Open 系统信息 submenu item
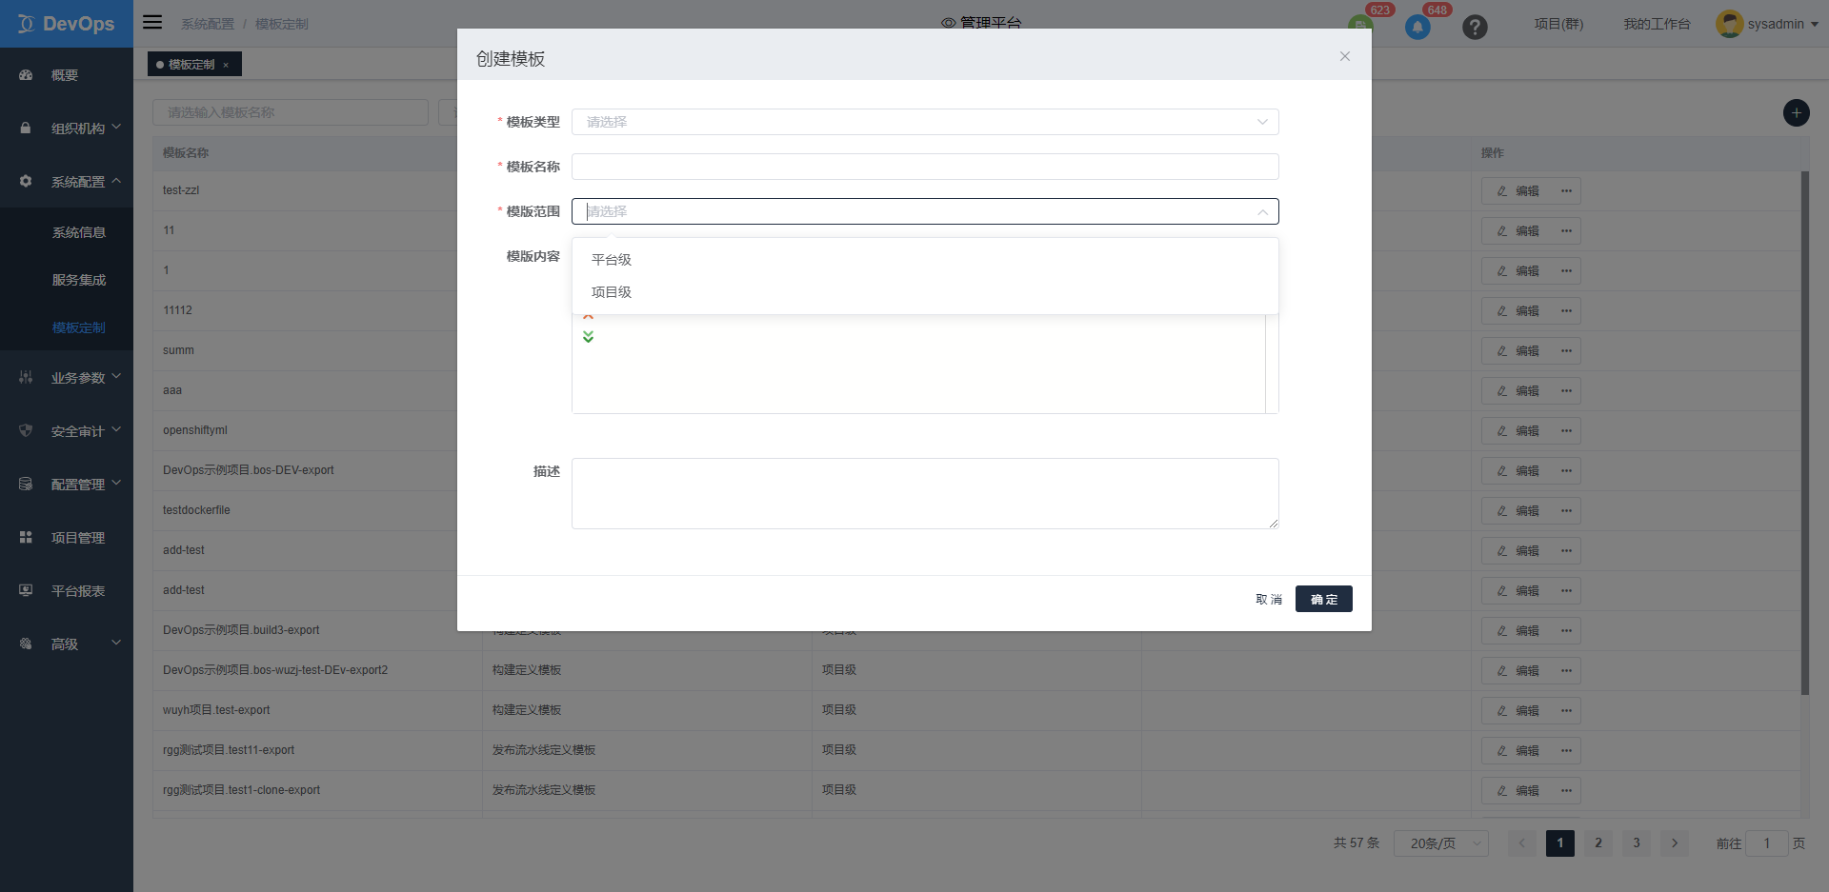 (79, 232)
